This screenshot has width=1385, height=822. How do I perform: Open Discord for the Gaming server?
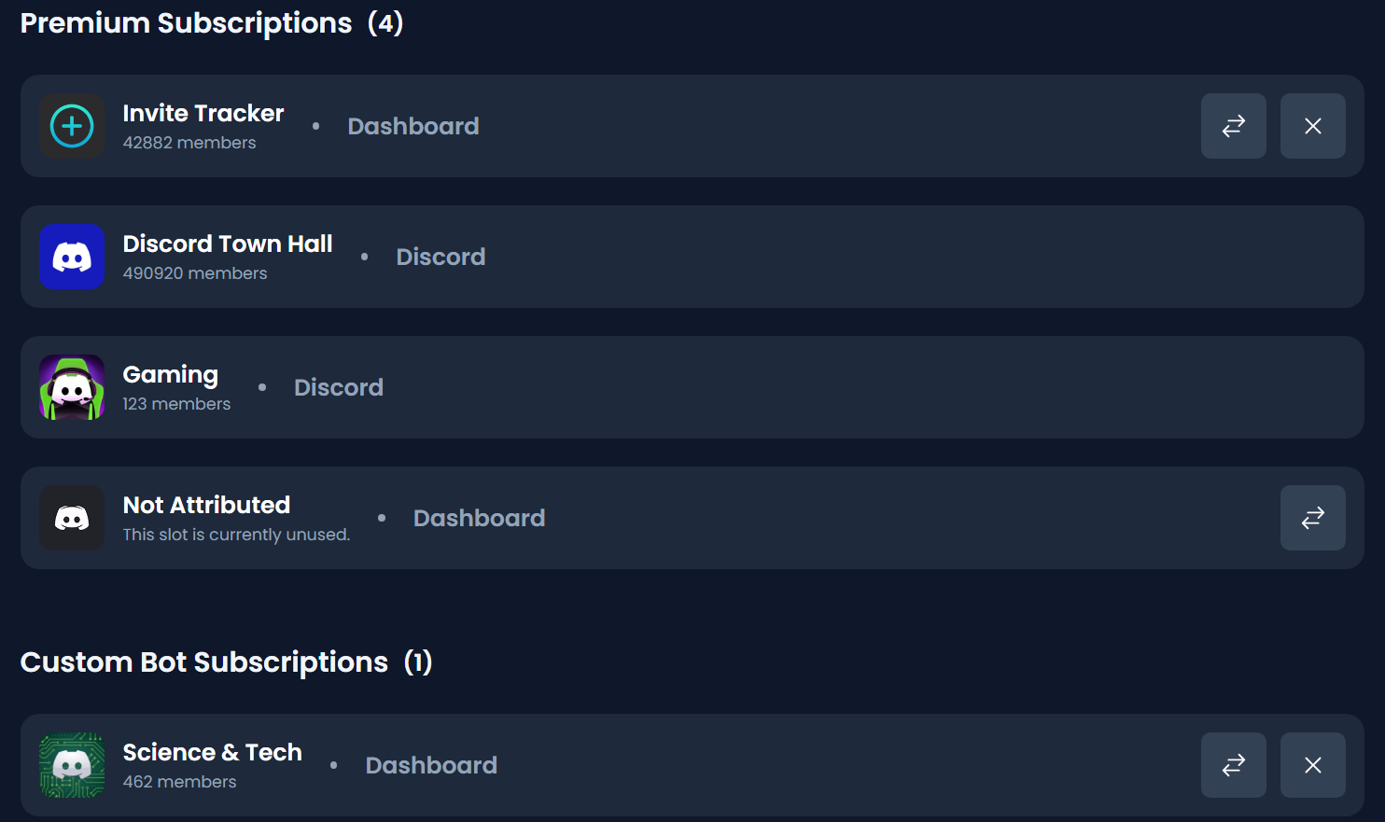tap(338, 387)
